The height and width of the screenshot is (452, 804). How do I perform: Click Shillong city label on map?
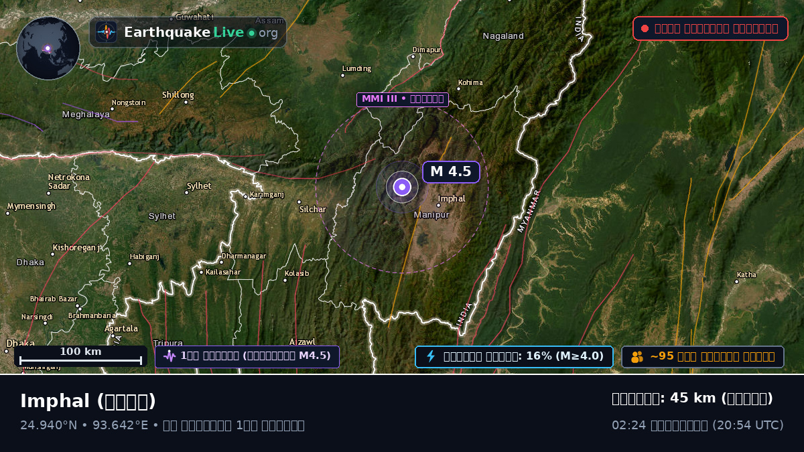point(178,95)
